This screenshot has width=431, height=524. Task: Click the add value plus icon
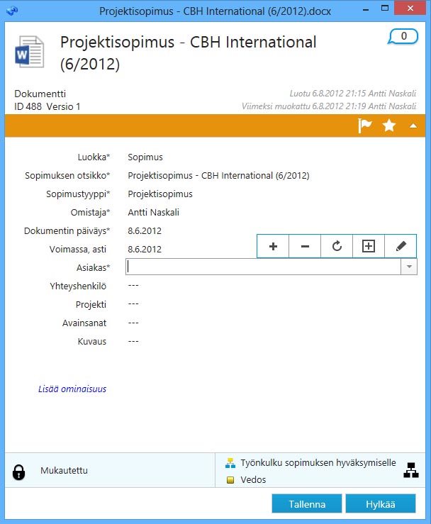(x=273, y=246)
